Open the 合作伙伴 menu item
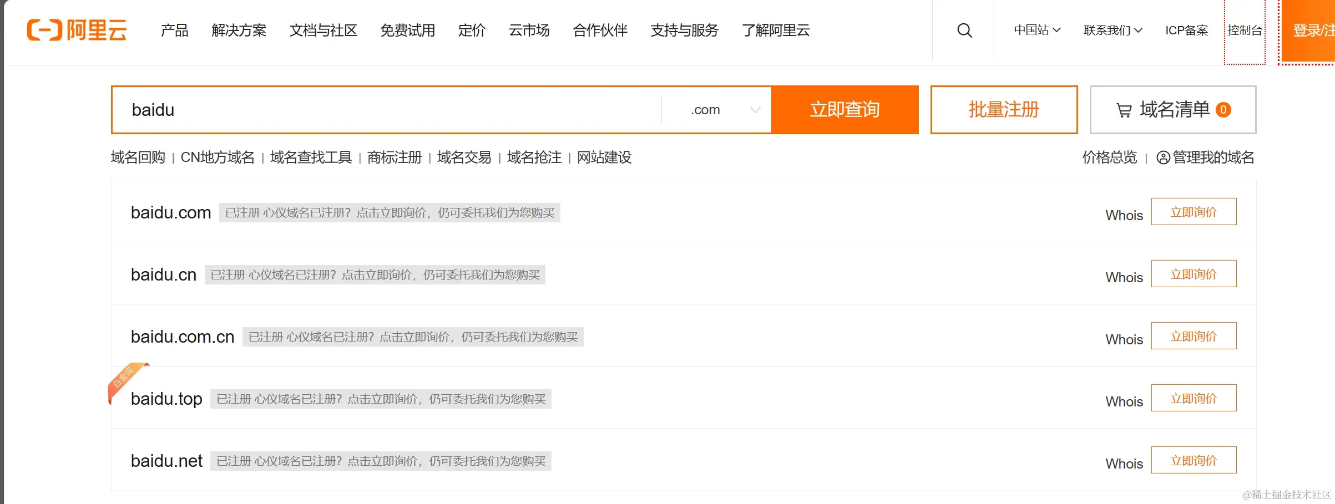The width and height of the screenshot is (1335, 504). point(600,30)
